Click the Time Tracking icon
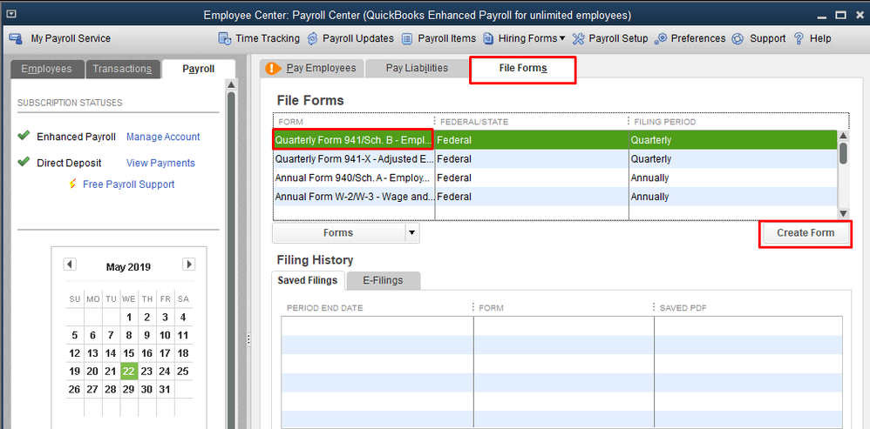Image resolution: width=870 pixels, height=429 pixels. 225,39
